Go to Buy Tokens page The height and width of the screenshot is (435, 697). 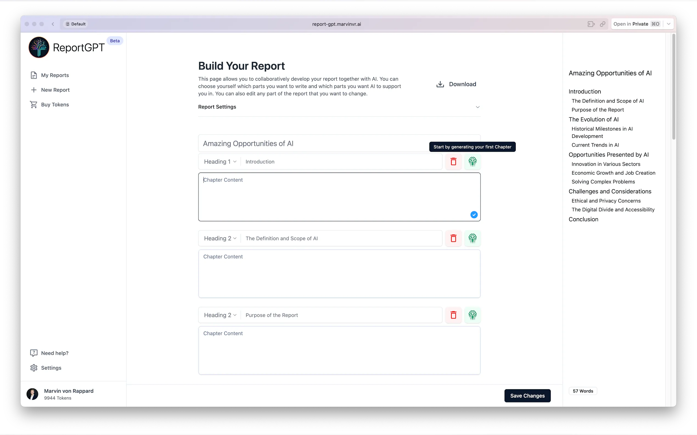tap(55, 104)
